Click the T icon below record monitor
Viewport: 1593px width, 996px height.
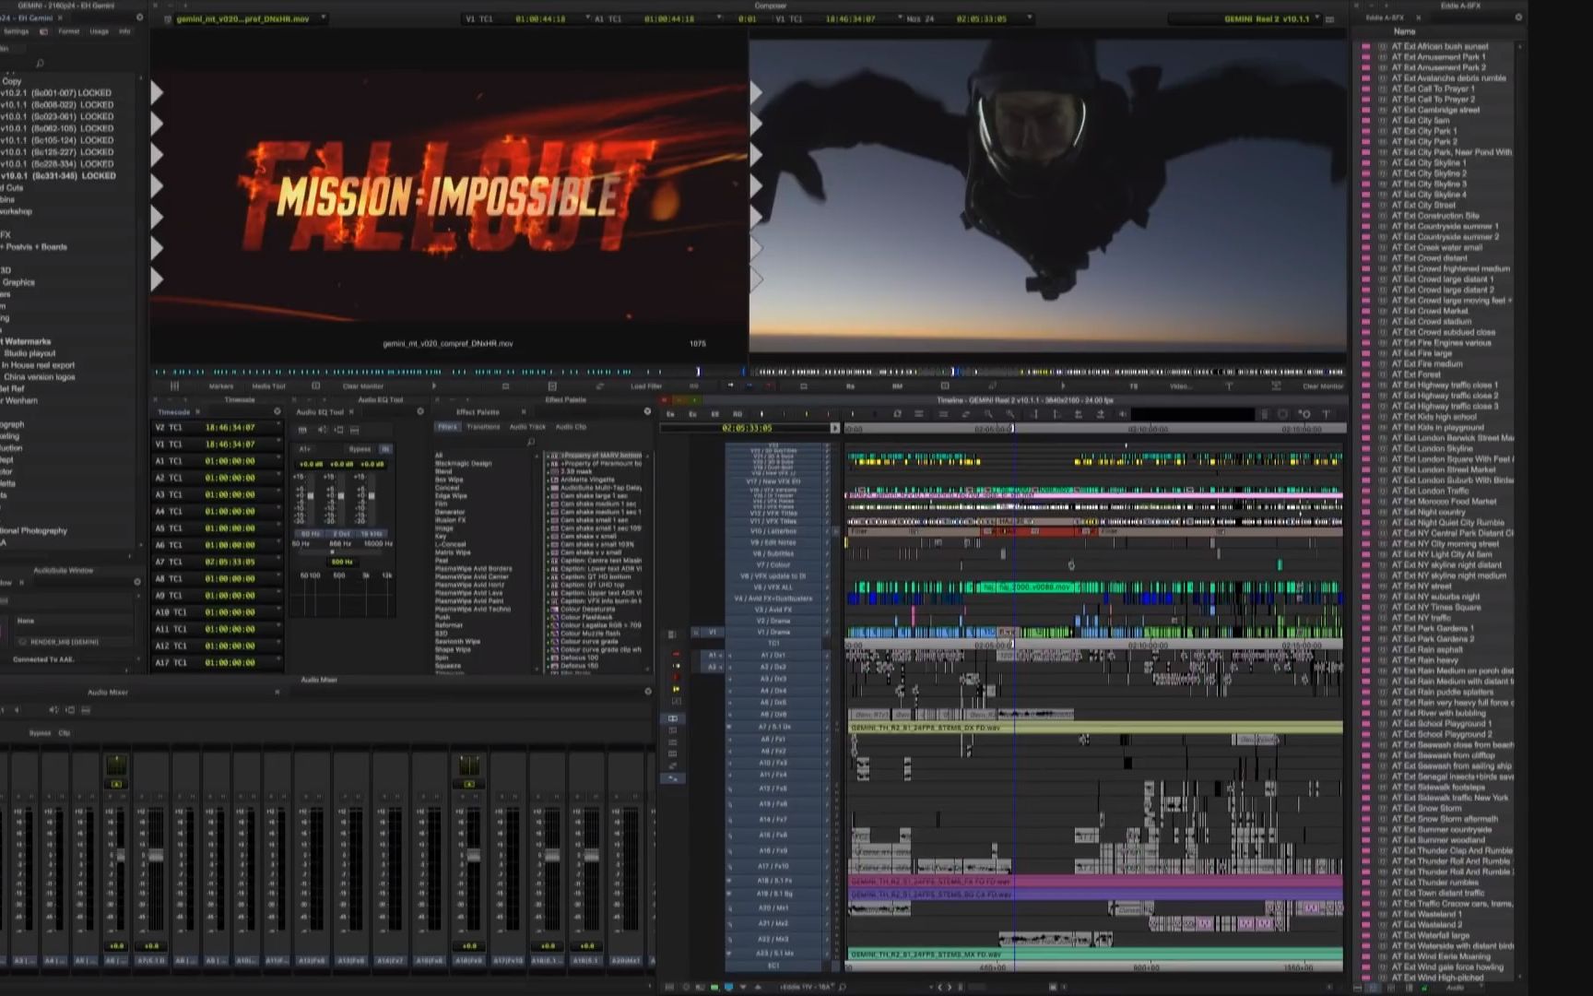[x=1228, y=386]
